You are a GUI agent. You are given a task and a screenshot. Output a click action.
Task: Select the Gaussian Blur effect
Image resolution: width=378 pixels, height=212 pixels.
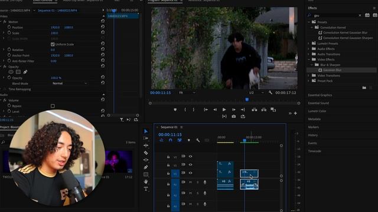coord(332,70)
